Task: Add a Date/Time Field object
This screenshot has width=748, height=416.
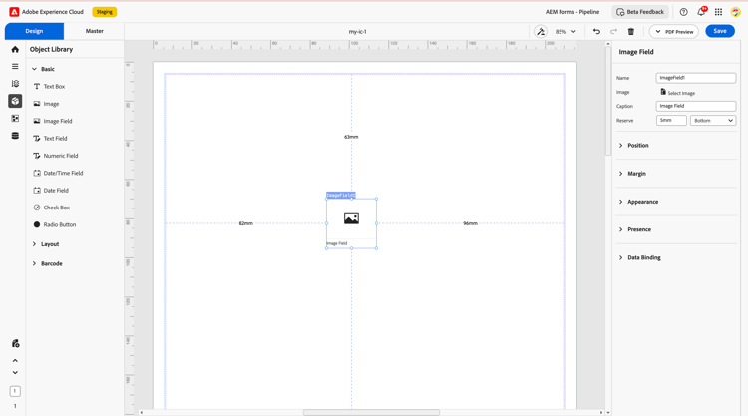Action: [58, 173]
